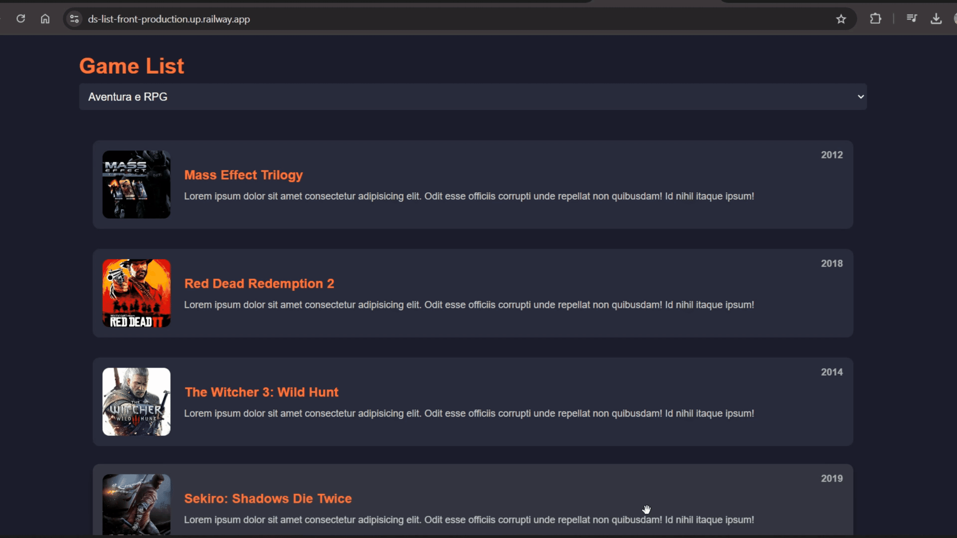Click the 2012 year label
This screenshot has width=957, height=538.
[832, 155]
